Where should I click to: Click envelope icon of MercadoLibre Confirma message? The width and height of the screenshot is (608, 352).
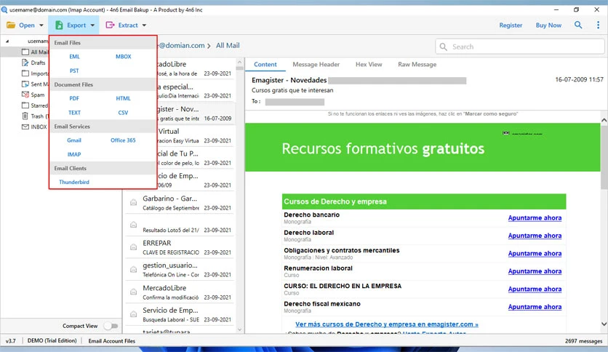pos(133,292)
